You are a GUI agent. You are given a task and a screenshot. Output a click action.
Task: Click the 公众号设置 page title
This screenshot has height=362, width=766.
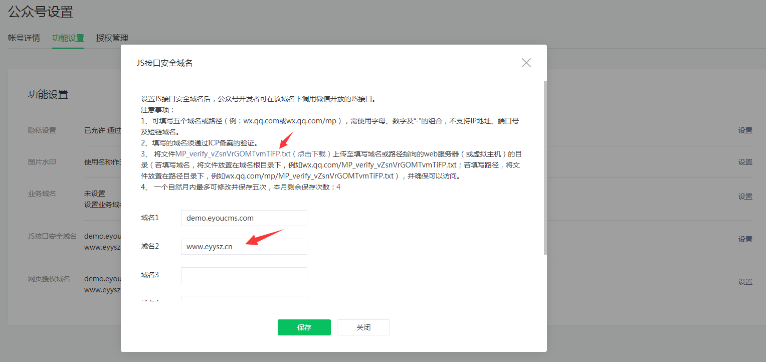tap(40, 12)
